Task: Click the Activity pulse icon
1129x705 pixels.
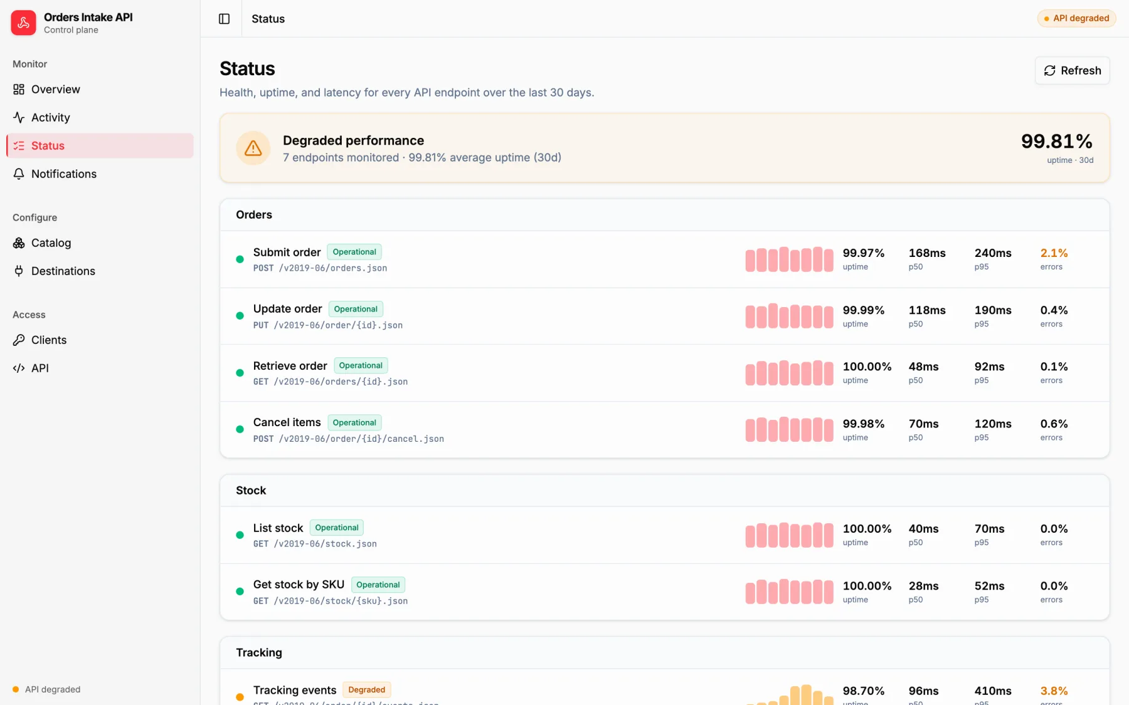Action: (19, 117)
